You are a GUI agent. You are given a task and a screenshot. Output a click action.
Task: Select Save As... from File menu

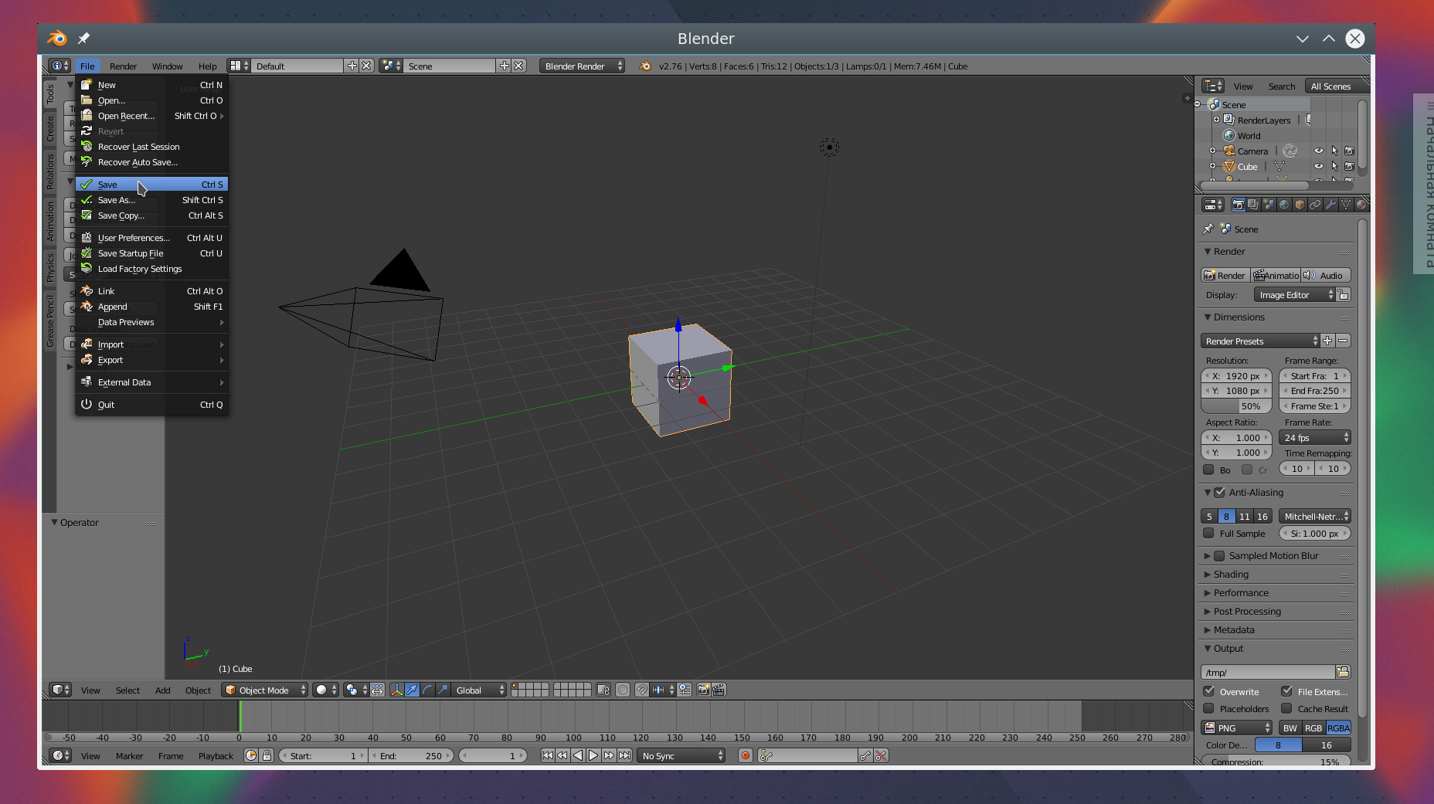[x=151, y=200]
